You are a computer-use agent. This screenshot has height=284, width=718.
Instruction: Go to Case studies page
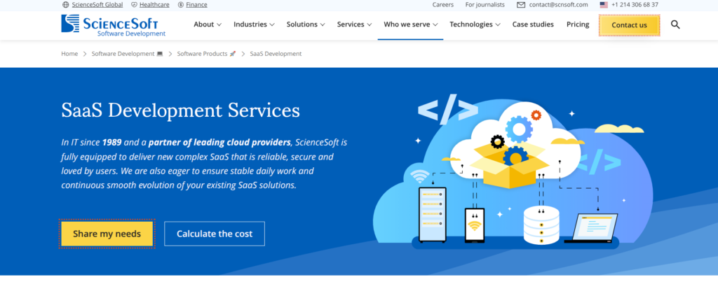533,24
